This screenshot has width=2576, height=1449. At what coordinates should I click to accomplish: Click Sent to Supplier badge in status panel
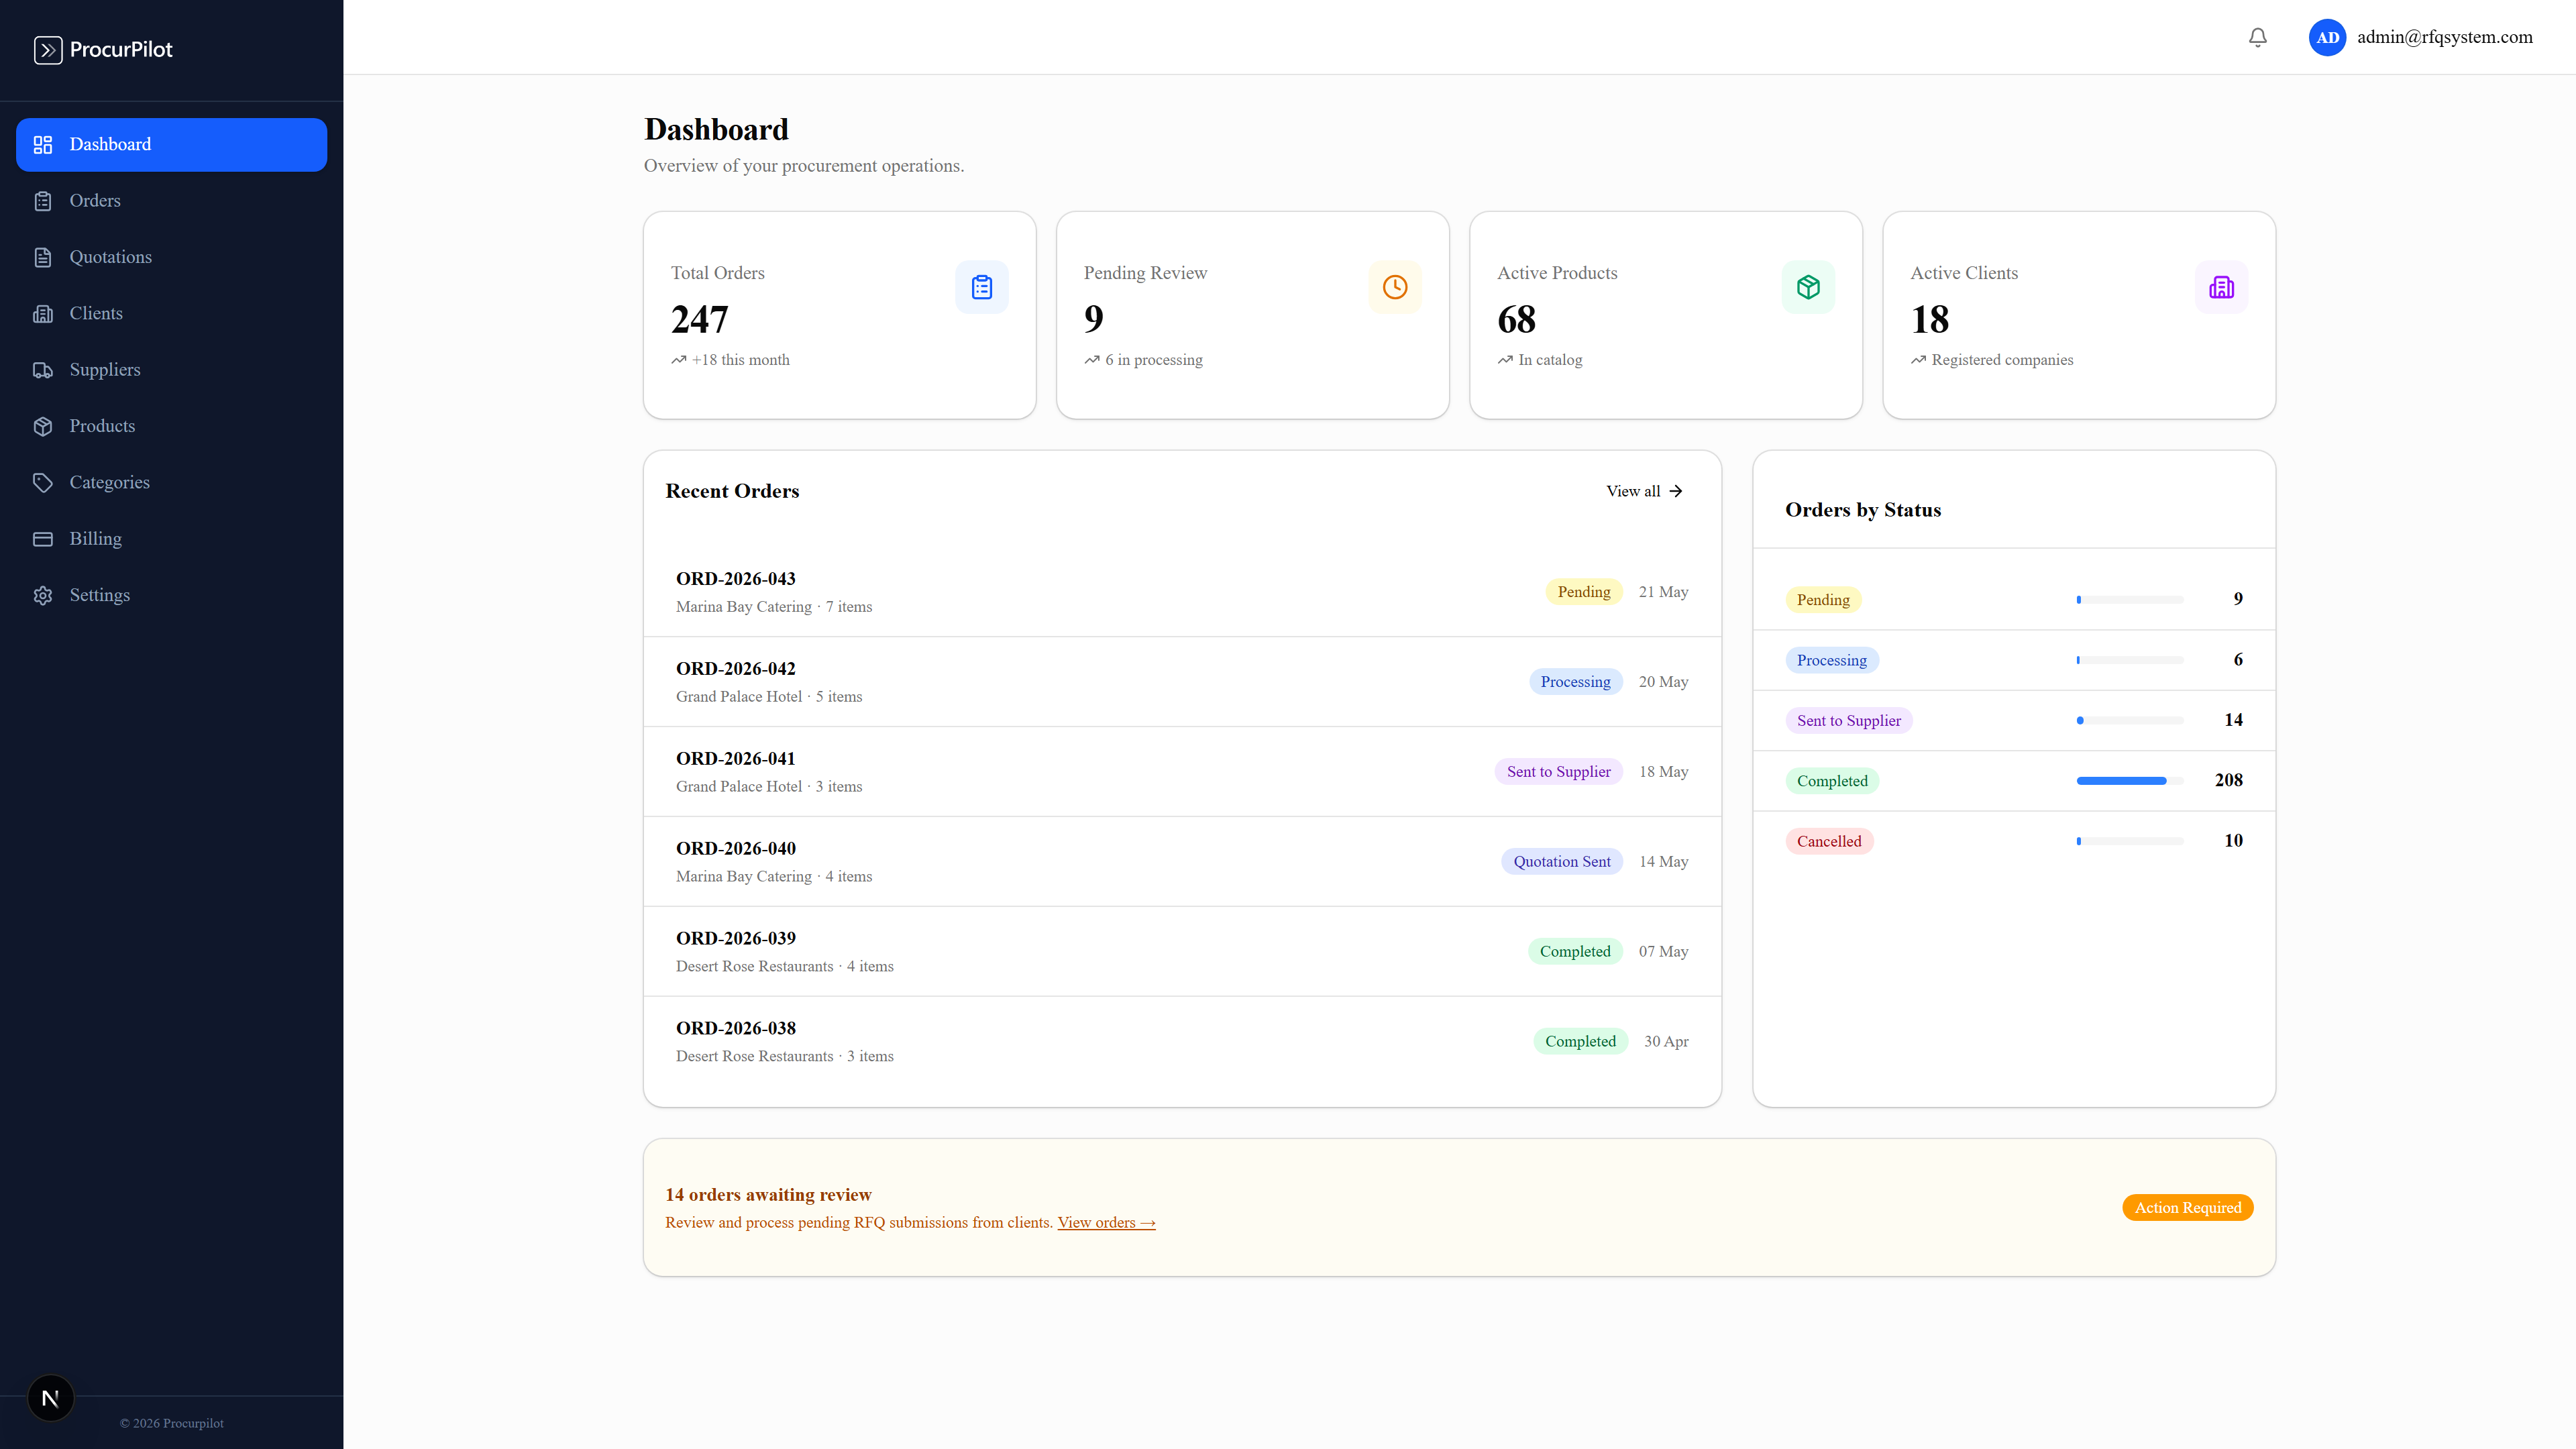point(1848,721)
